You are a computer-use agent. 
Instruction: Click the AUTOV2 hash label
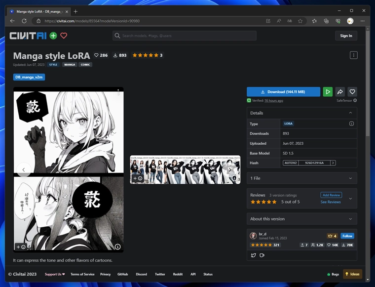[x=291, y=163]
